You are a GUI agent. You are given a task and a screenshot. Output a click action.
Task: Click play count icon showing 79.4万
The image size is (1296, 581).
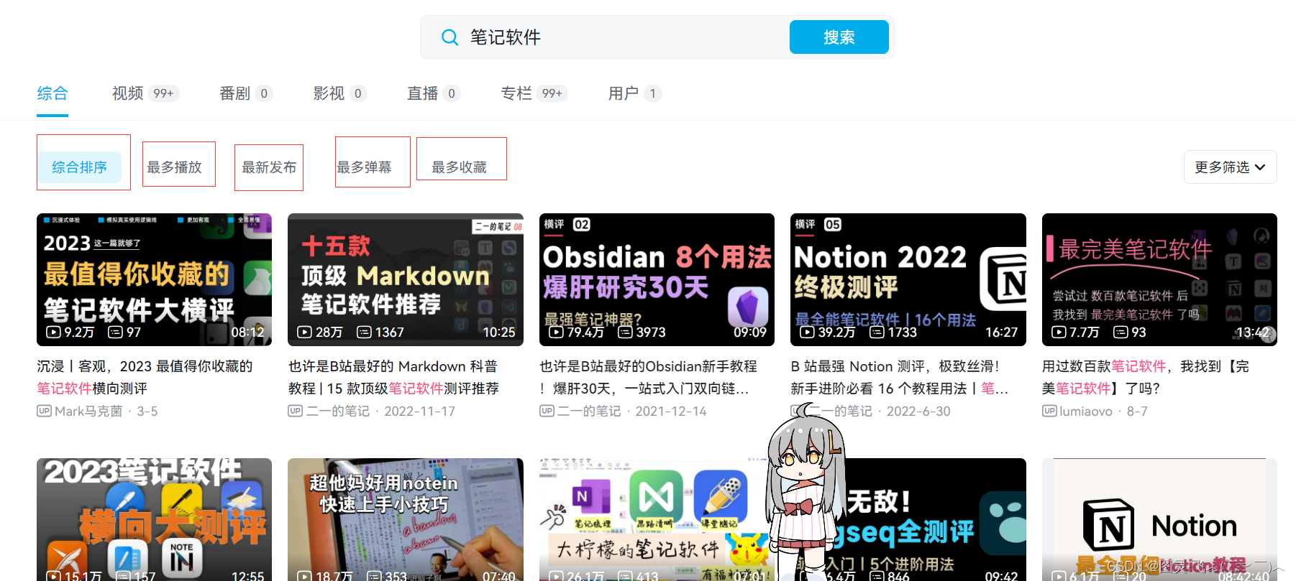tap(556, 332)
